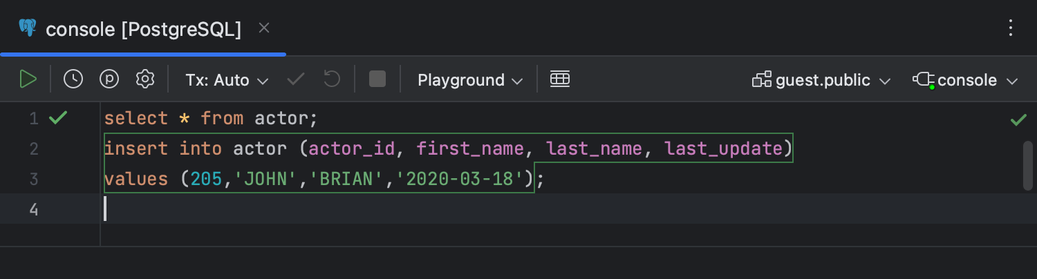This screenshot has height=279, width=1037.
Task: Open the console settings gear
Action: 145,79
